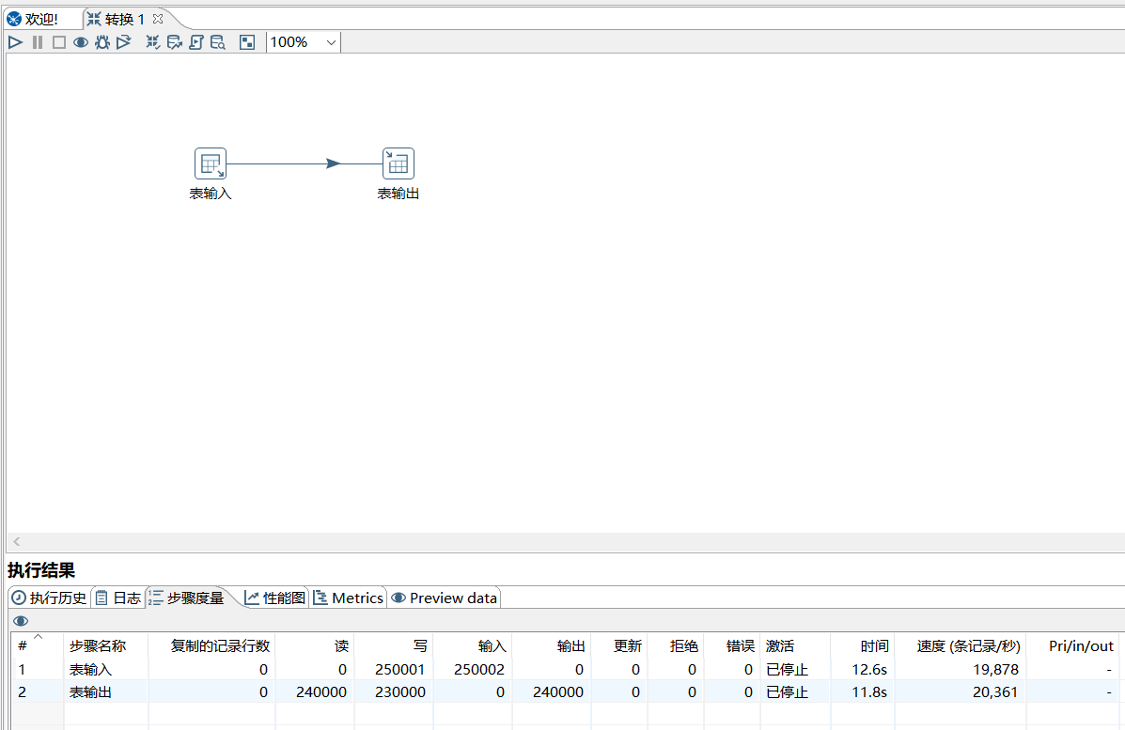Sort by 输入 column header
Screen dimensions: 1125x730
coord(472,646)
